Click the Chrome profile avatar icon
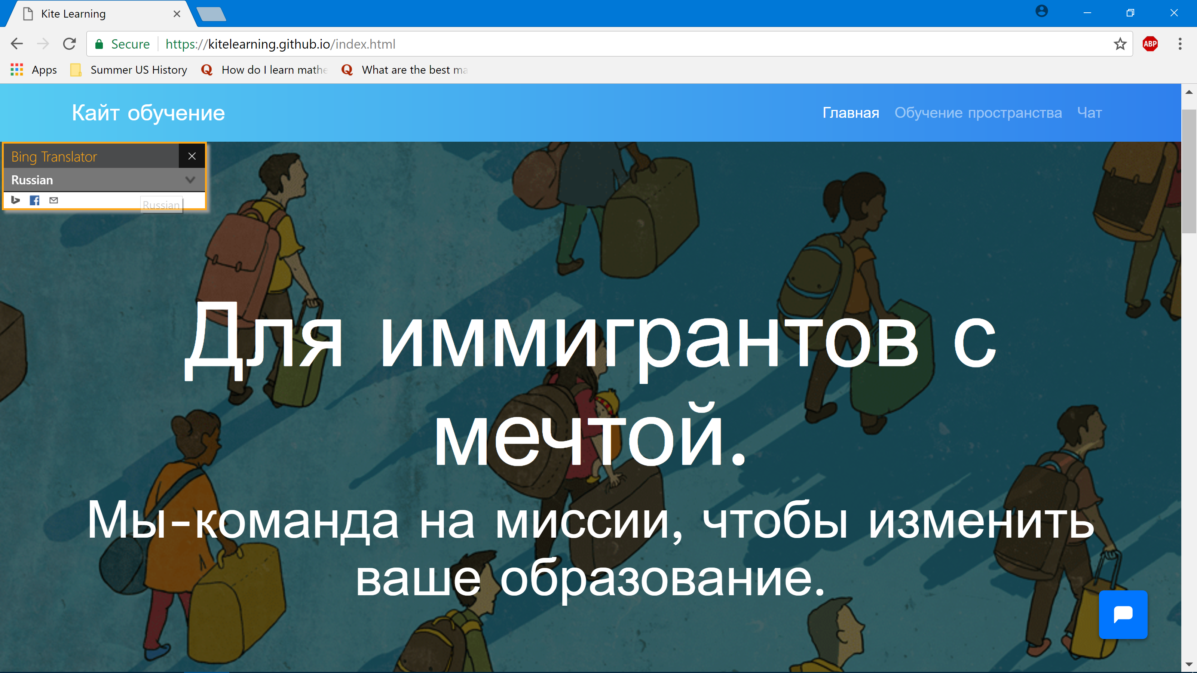The width and height of the screenshot is (1197, 673). pyautogui.click(x=1041, y=11)
